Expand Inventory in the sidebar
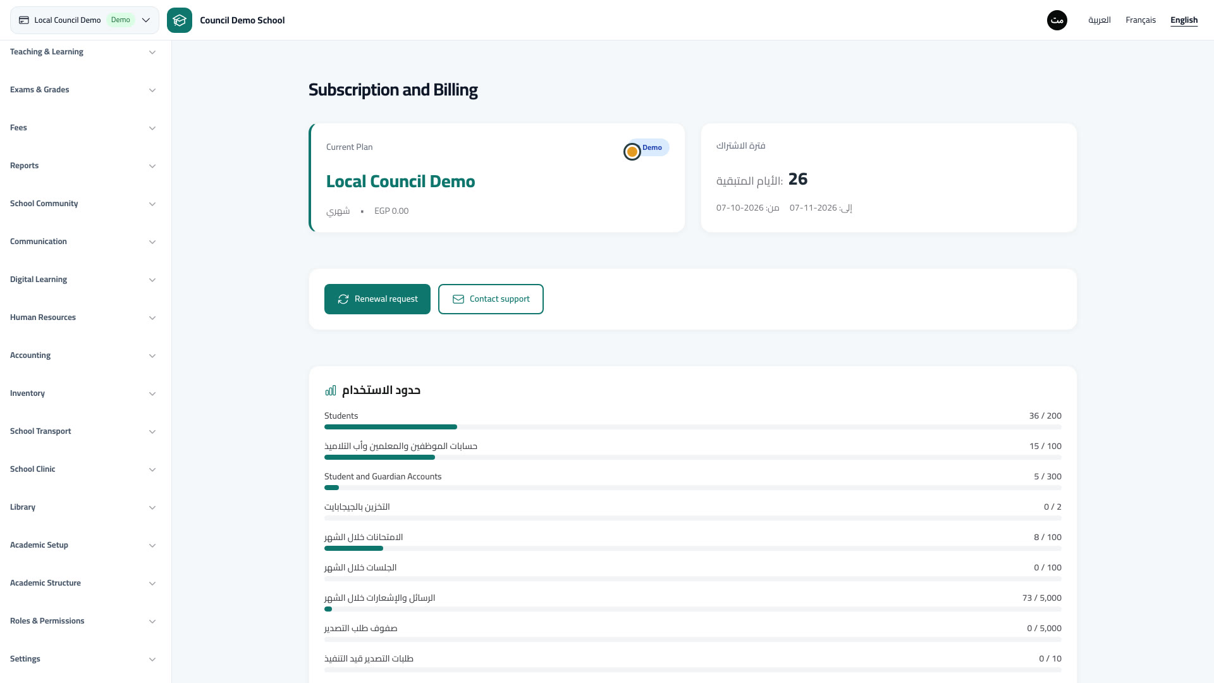 coord(83,393)
